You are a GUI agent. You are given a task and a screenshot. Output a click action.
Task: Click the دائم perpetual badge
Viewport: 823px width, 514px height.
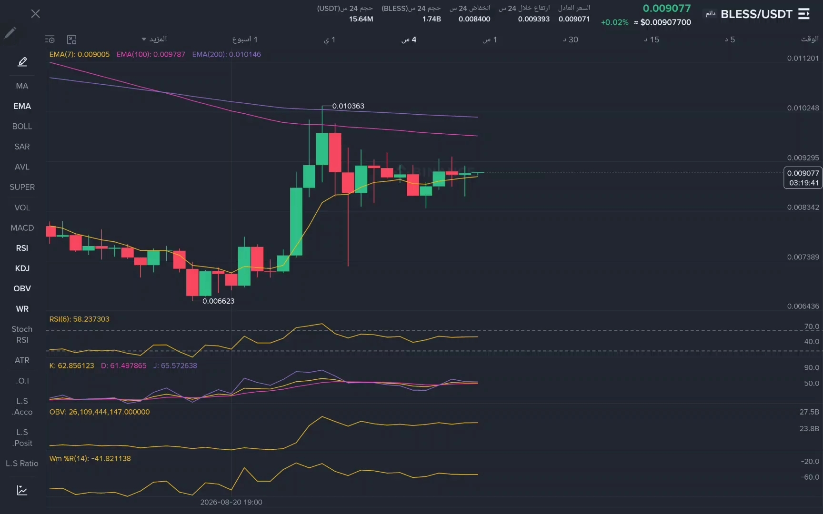click(711, 14)
